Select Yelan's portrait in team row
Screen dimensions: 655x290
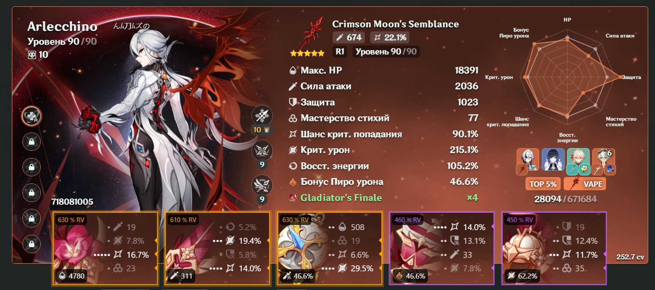tap(553, 160)
